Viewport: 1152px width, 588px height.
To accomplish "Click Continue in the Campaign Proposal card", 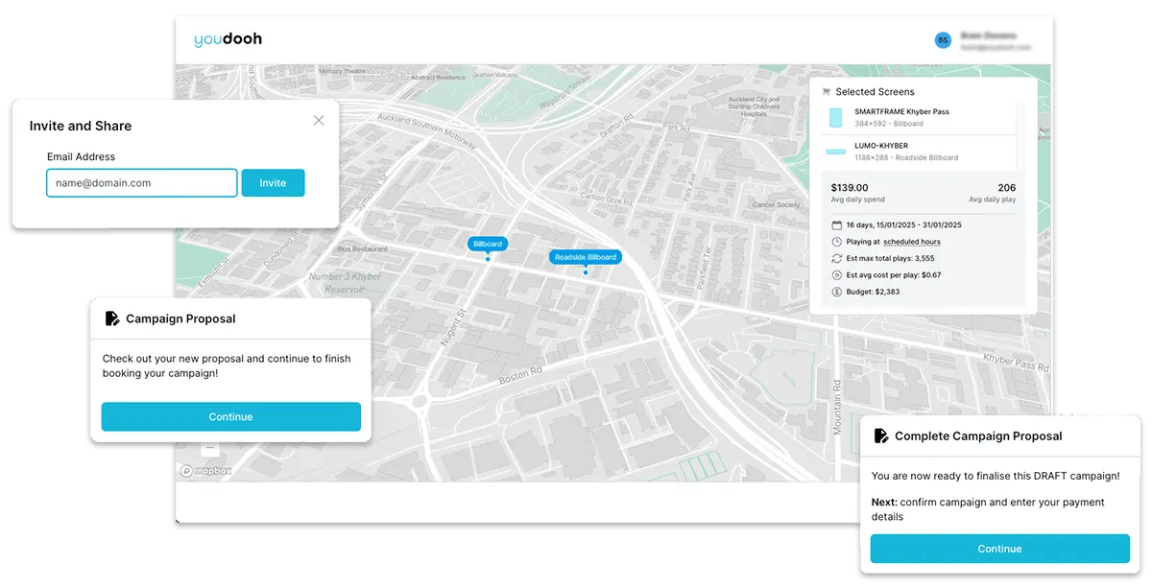I will coord(230,416).
